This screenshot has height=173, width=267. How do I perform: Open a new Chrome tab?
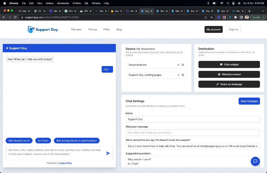249,11
